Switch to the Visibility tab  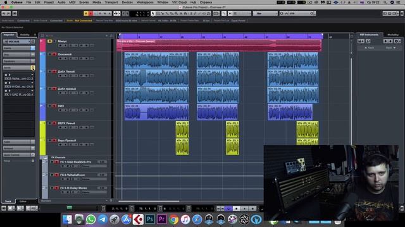pyautogui.click(x=25, y=35)
